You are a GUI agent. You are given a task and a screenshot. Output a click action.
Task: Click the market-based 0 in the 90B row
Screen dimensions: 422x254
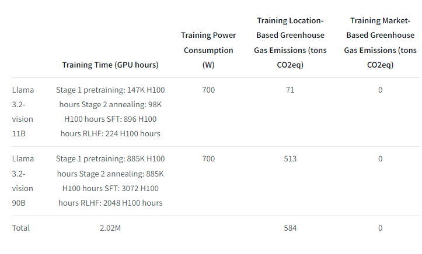[380, 159]
